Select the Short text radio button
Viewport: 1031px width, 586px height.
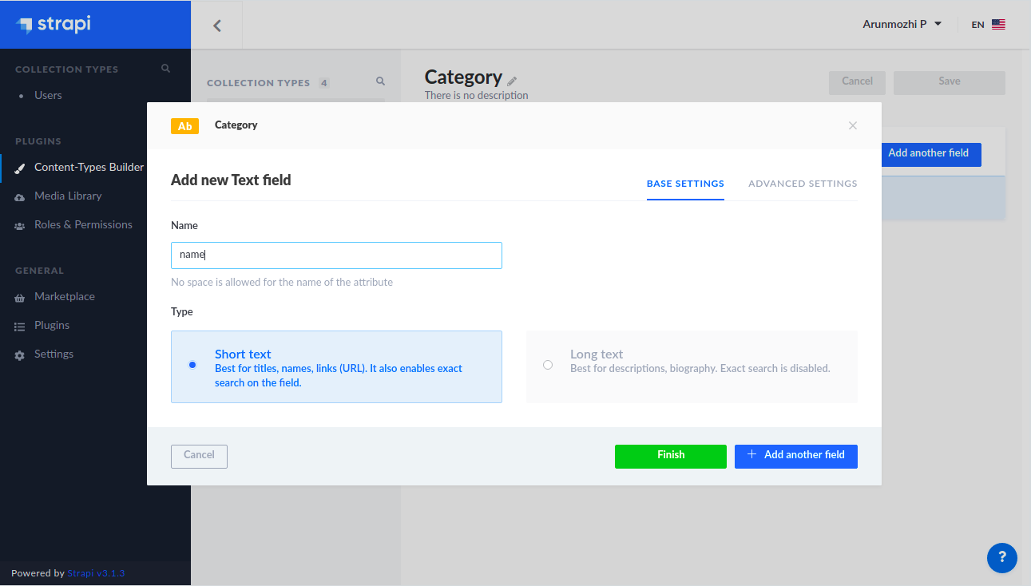(192, 365)
